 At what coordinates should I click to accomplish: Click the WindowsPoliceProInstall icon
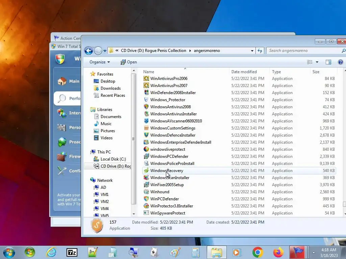(x=146, y=164)
